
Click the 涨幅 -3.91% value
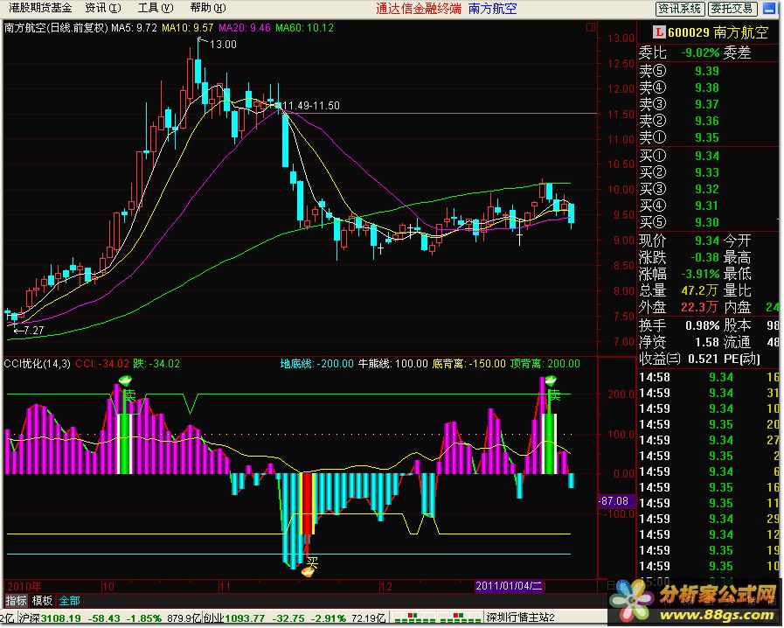pos(700,275)
